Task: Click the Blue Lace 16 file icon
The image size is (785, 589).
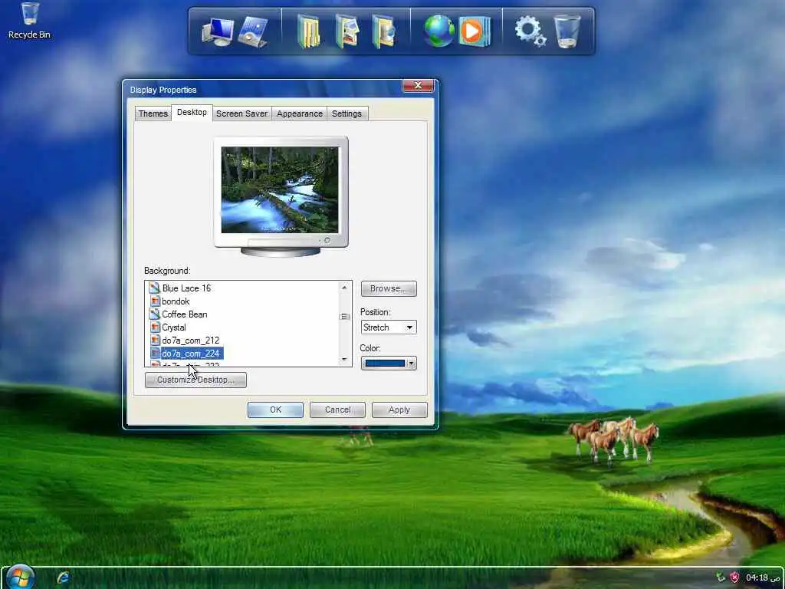Action: (x=154, y=288)
